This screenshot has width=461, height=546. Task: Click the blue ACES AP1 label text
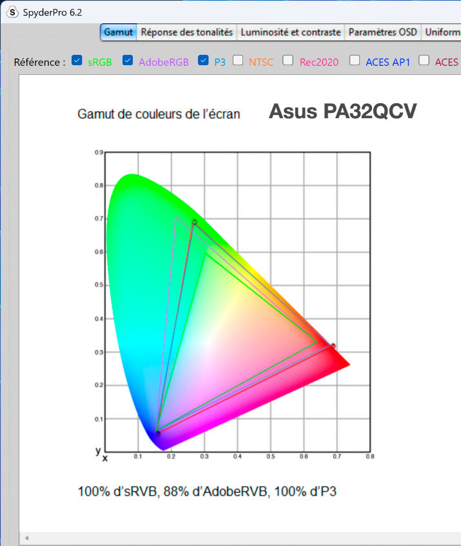tap(388, 63)
